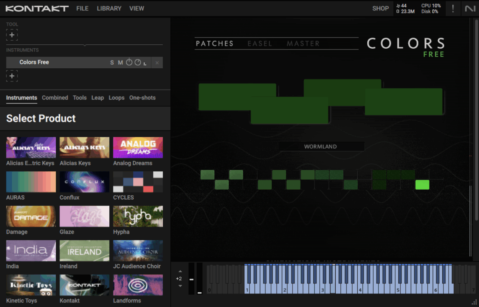Open the MASTER page of Colors
479x307 pixels.
pos(303,44)
